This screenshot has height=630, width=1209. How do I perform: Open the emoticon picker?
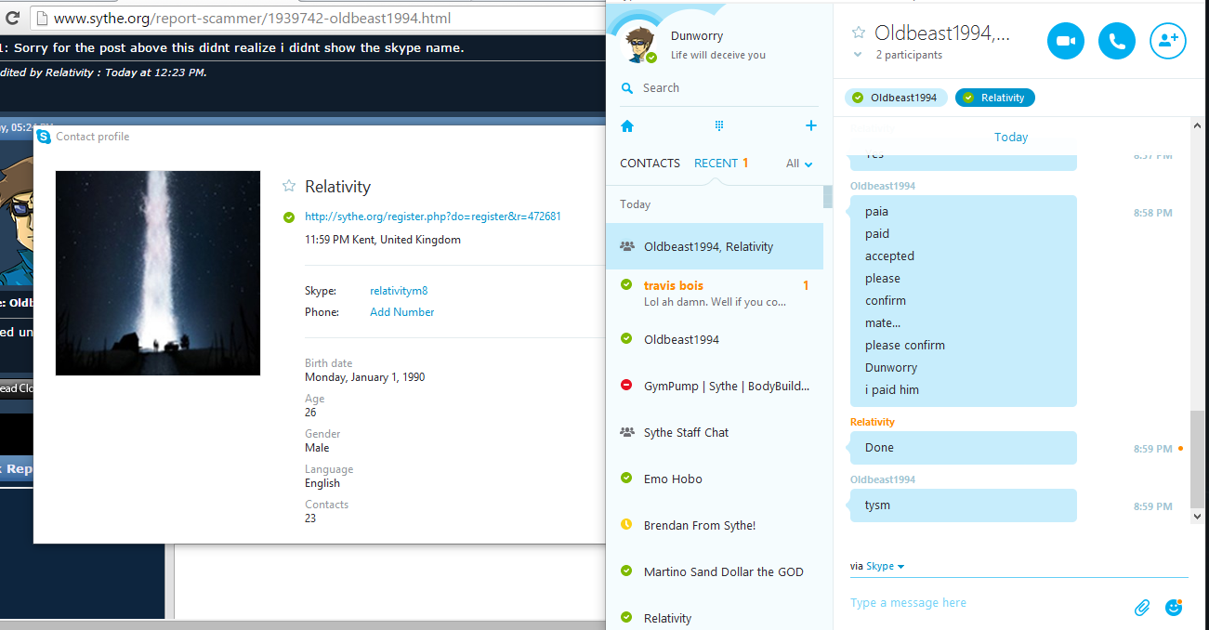coord(1174,608)
